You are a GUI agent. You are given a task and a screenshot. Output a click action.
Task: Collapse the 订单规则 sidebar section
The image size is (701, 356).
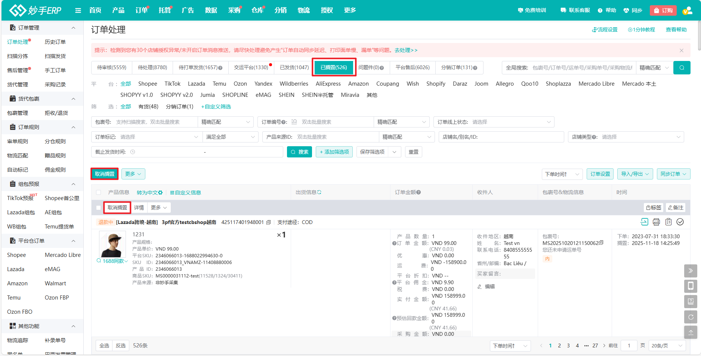73,127
